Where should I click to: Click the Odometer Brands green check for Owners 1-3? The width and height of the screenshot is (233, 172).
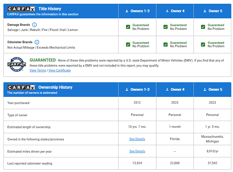click(x=128, y=45)
